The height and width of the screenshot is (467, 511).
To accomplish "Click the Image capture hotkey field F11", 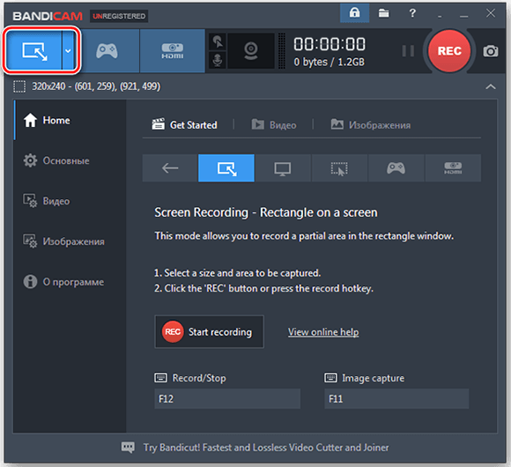I will [396, 398].
